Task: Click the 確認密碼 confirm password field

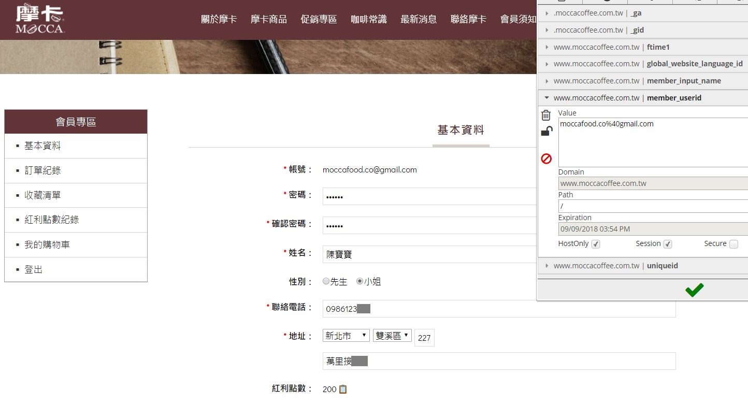Action: pyautogui.click(x=430, y=225)
